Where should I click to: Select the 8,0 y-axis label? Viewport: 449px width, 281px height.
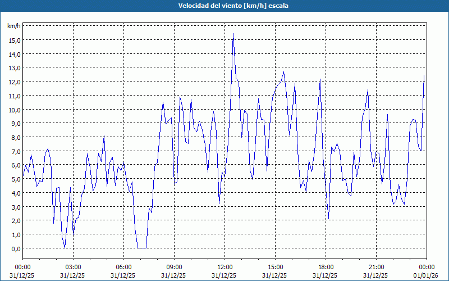pyautogui.click(x=16, y=138)
